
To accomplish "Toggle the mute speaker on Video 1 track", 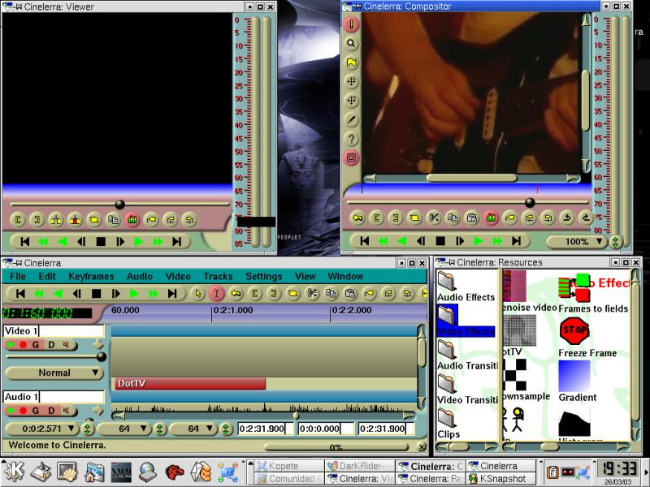I will (x=66, y=344).
